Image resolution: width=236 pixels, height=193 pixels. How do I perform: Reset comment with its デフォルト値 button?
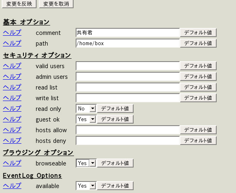(198, 32)
